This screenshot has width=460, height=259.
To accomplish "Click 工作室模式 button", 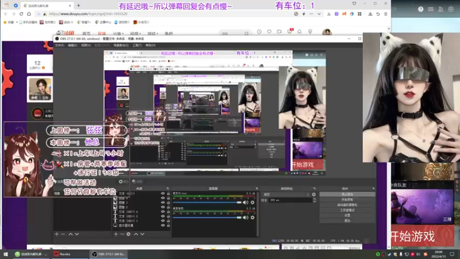I will point(347,210).
